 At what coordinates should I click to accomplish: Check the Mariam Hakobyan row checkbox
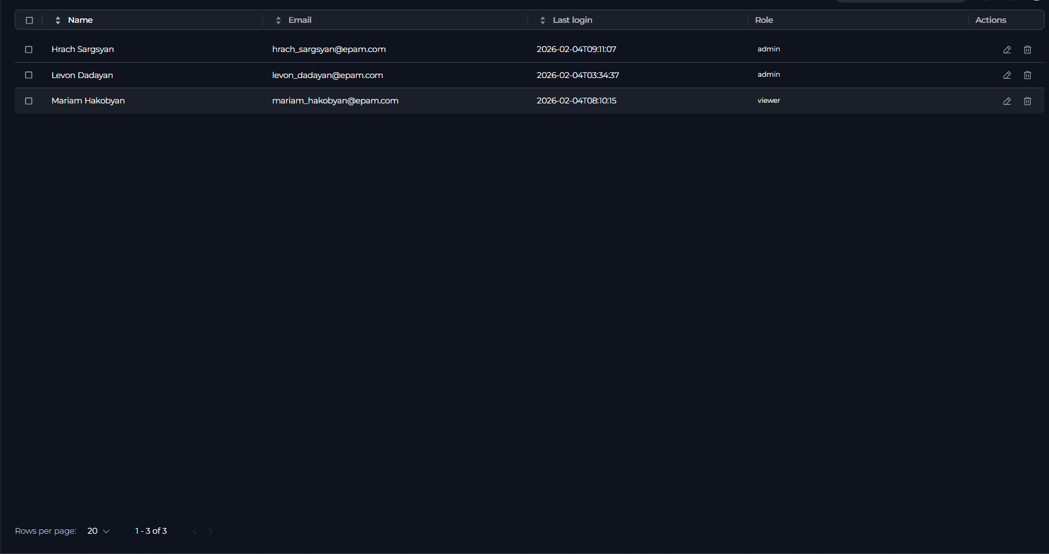point(29,101)
